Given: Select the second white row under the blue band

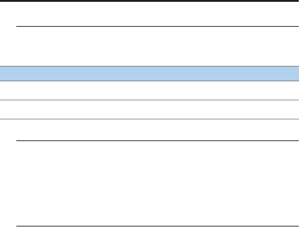Looking at the screenshot, I should 149,109.
